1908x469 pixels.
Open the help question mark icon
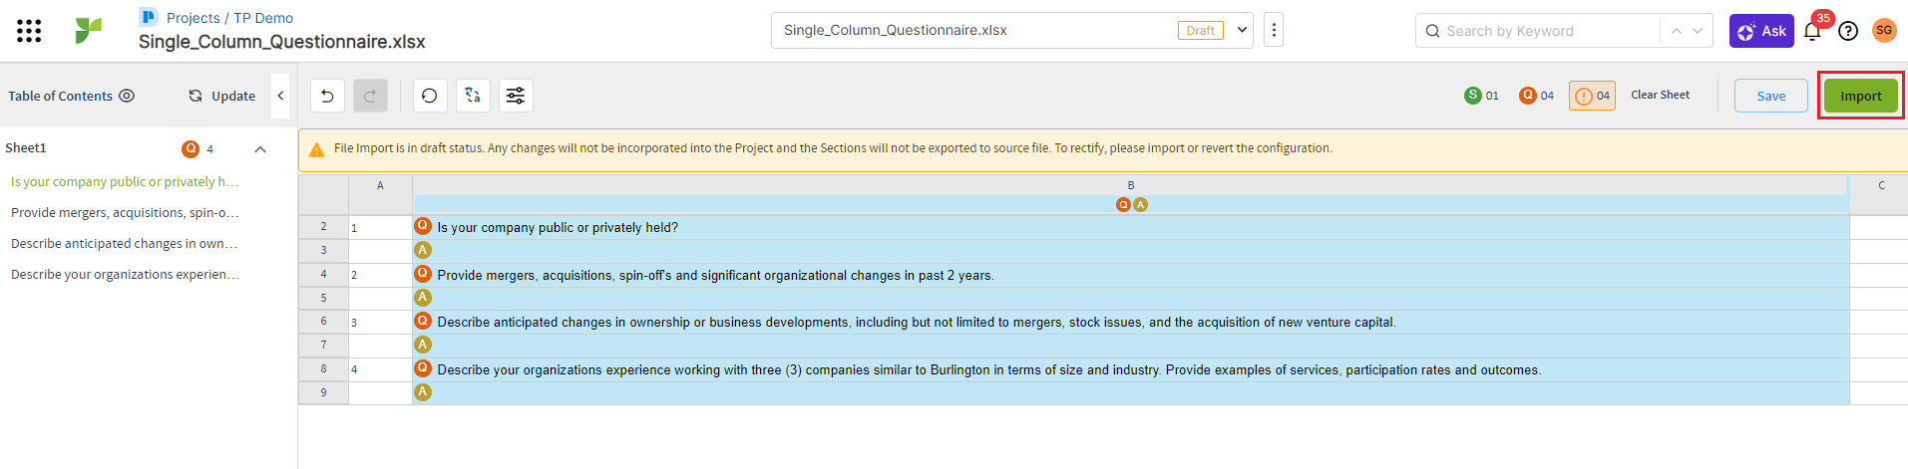1848,31
